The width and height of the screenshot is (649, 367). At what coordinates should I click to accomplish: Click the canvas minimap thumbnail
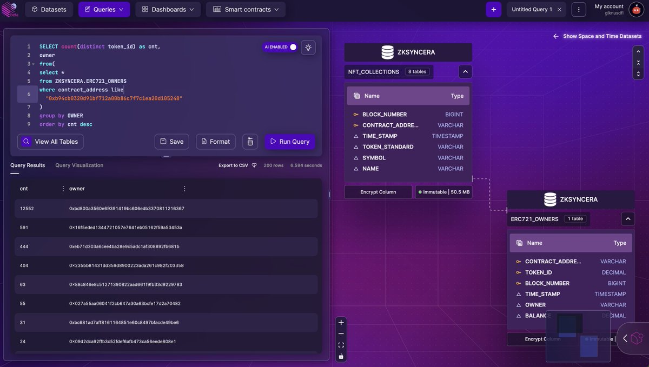point(578,336)
